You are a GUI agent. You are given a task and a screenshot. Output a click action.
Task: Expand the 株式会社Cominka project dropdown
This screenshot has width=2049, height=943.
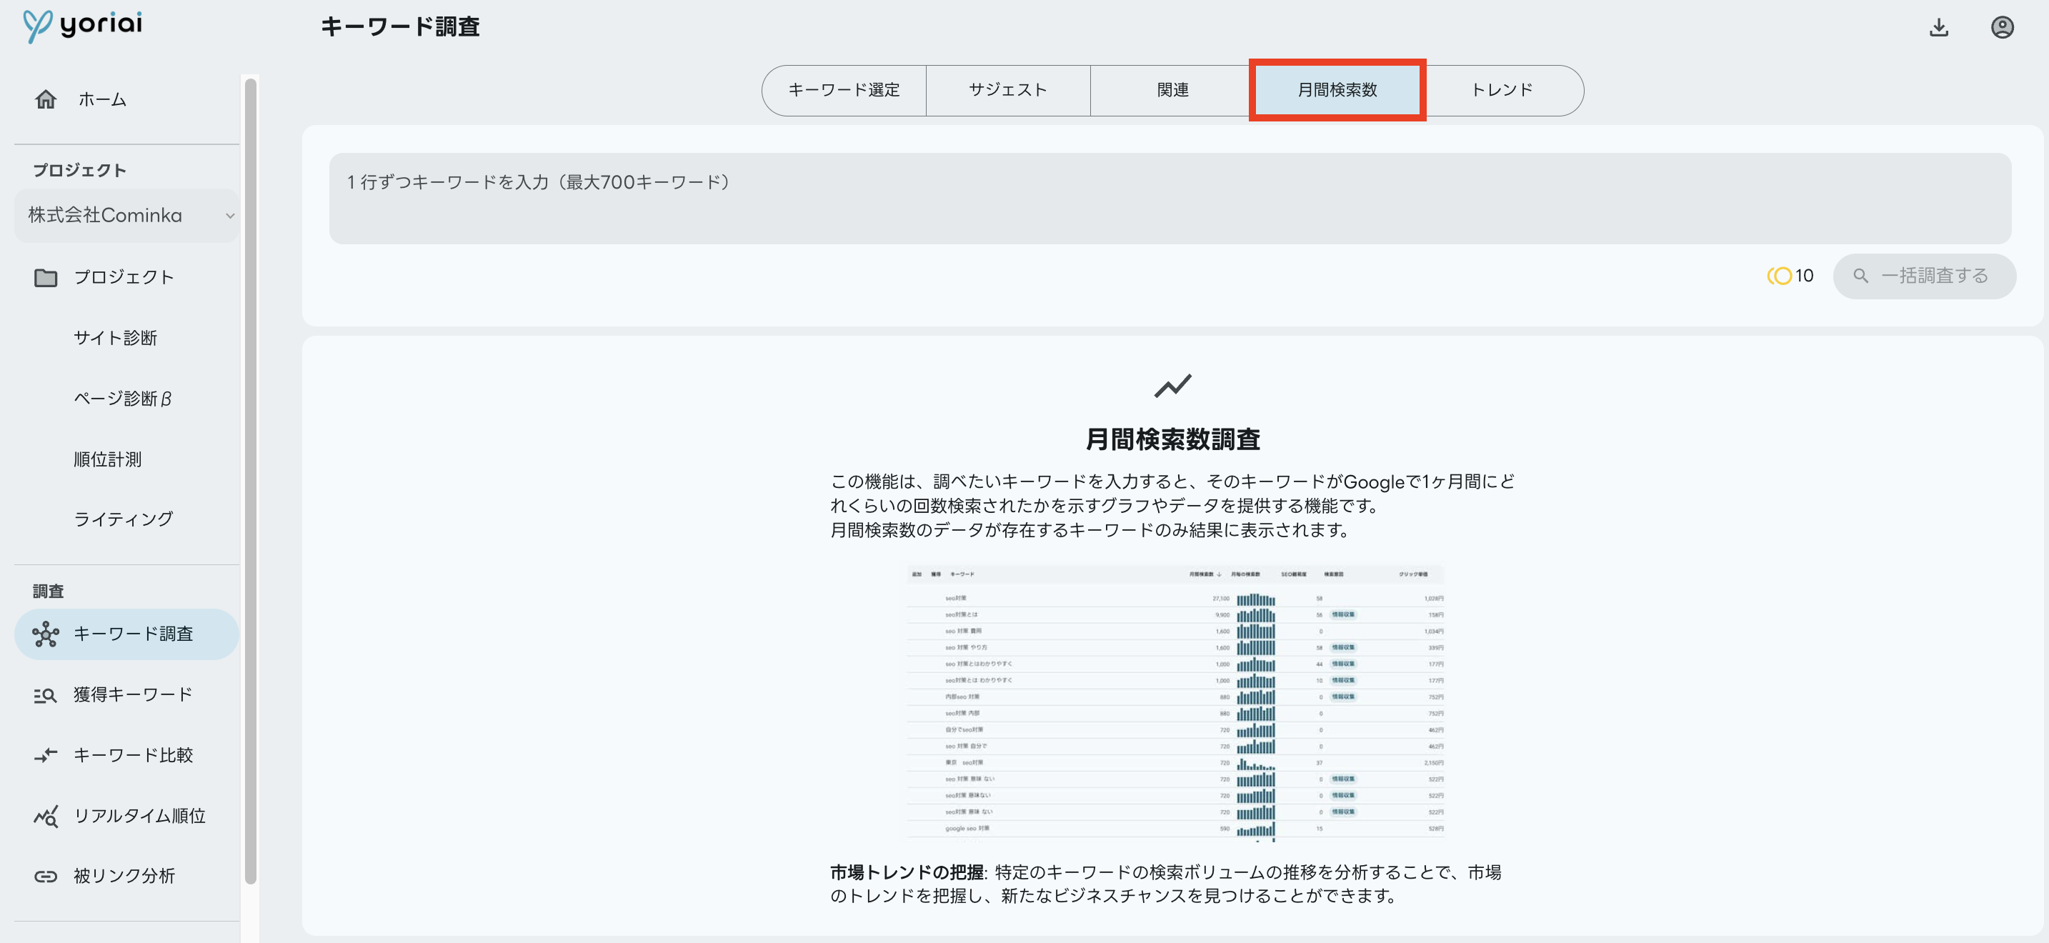click(127, 216)
